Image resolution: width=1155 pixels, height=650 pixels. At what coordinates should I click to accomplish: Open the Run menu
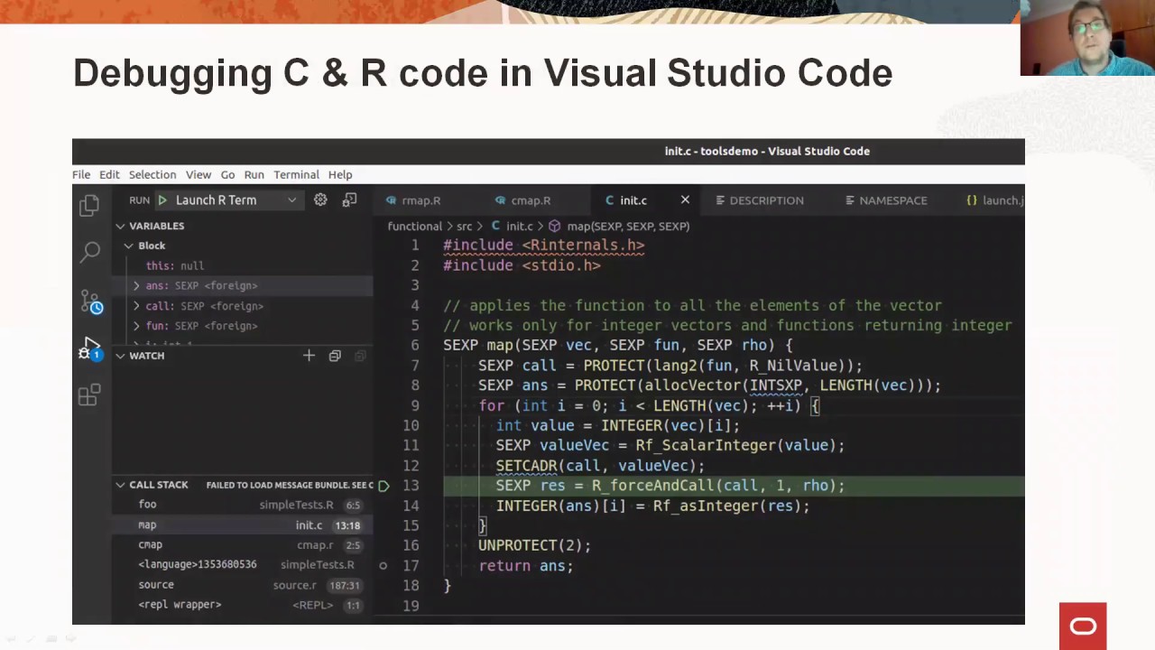coord(254,174)
